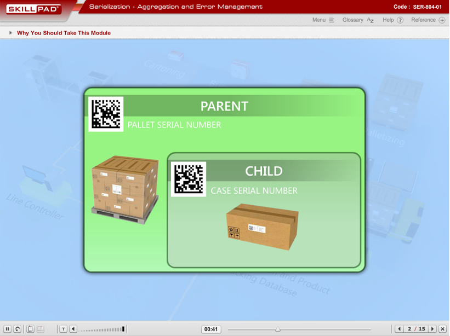
Task: Open the Glossary
Action: point(358,20)
